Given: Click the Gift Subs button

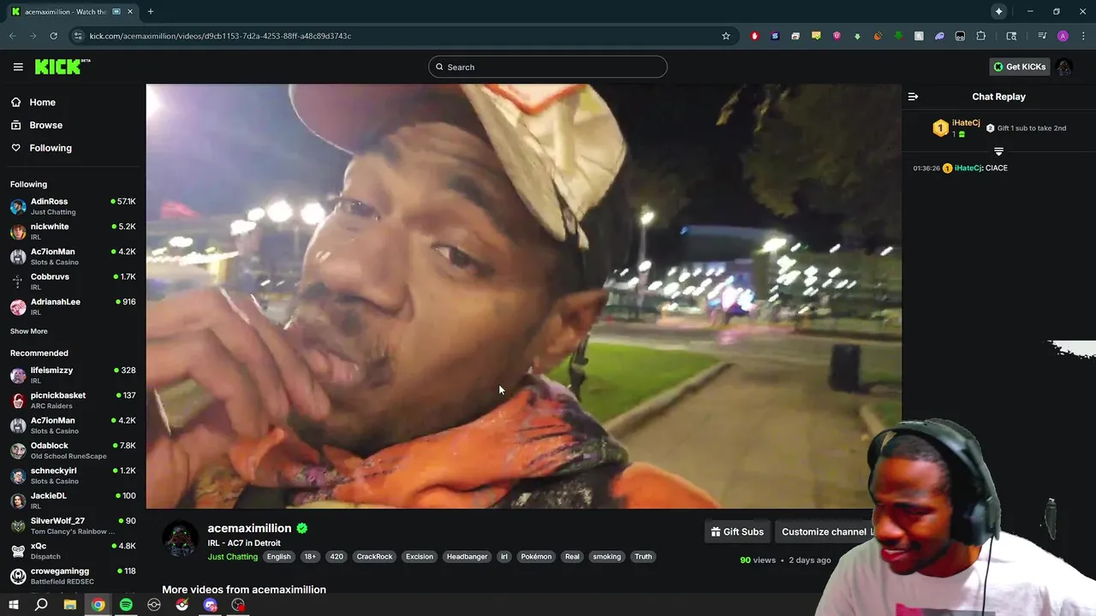Looking at the screenshot, I should [x=737, y=531].
